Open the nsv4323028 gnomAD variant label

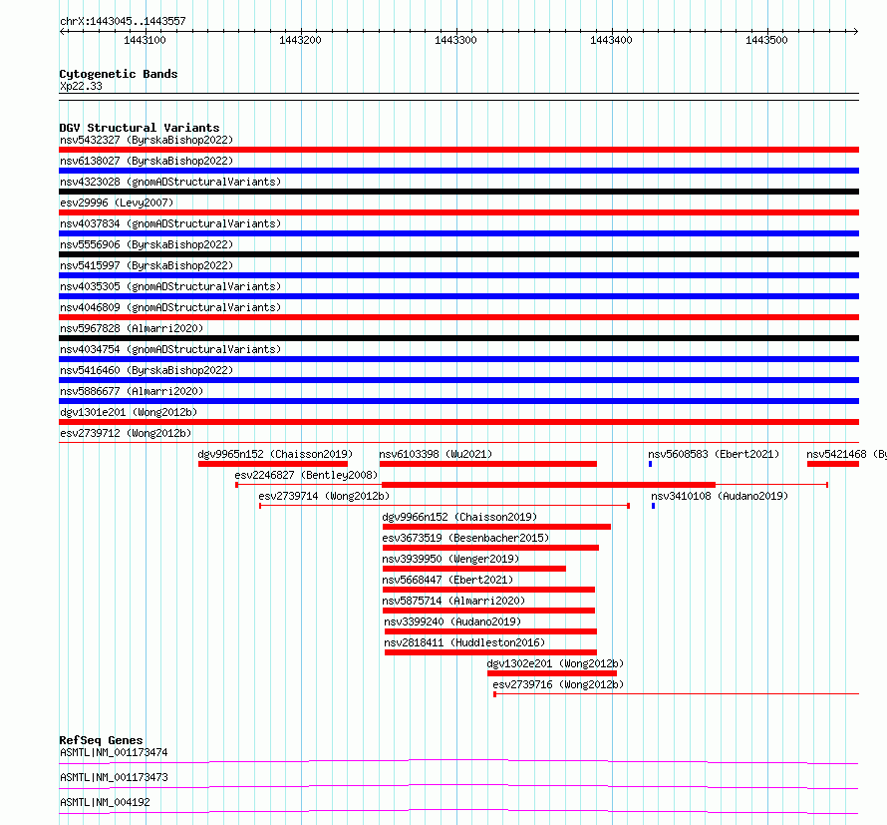170,182
